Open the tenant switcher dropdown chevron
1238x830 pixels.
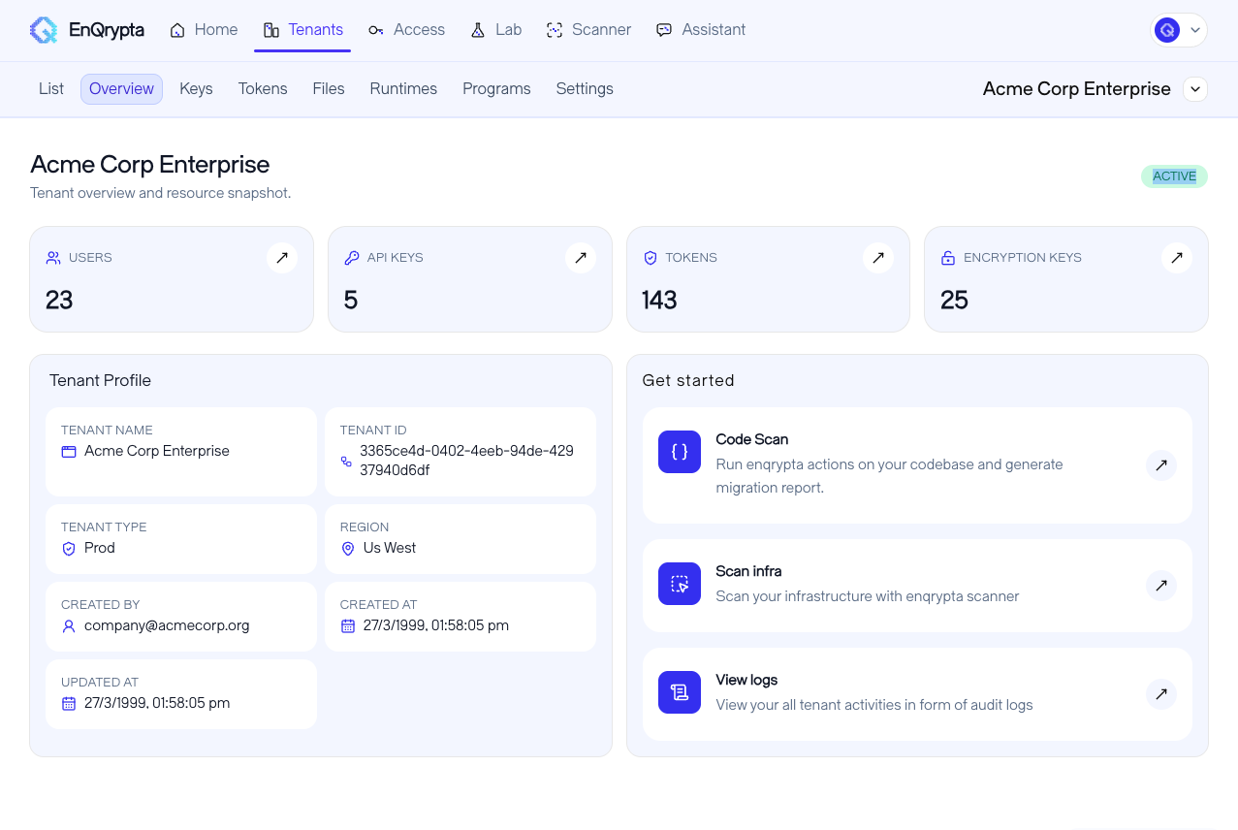[1196, 89]
